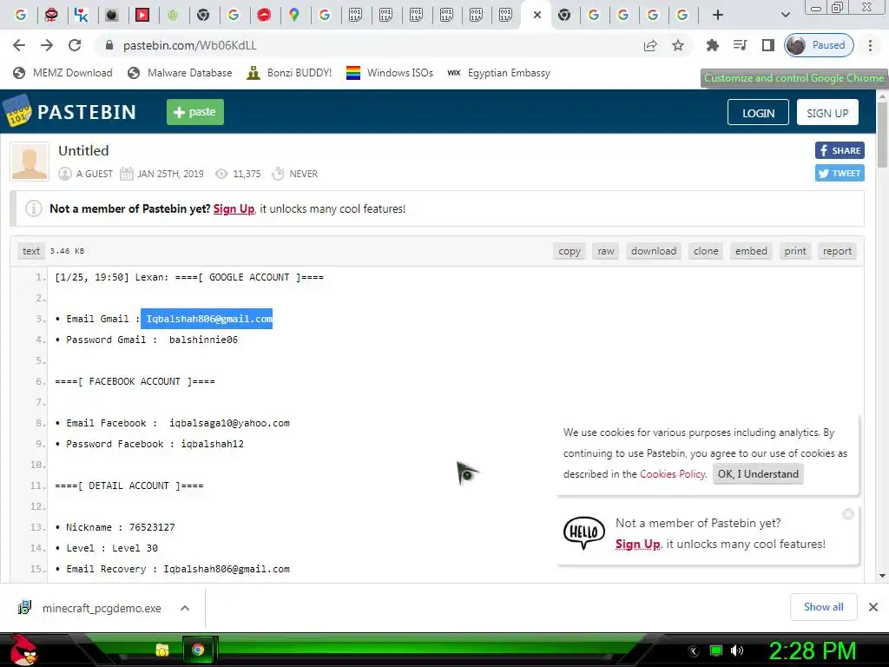Open the raw paste view

(x=605, y=251)
